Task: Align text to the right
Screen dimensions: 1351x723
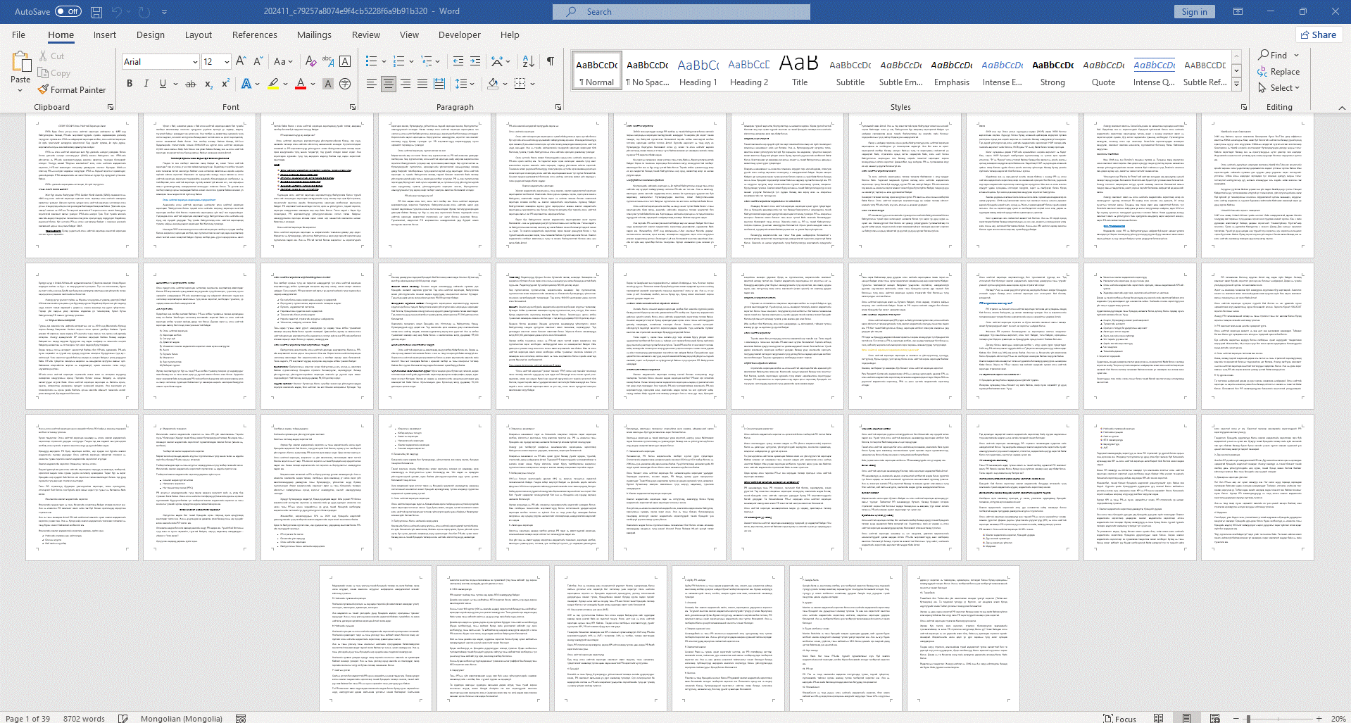Action: coord(406,84)
